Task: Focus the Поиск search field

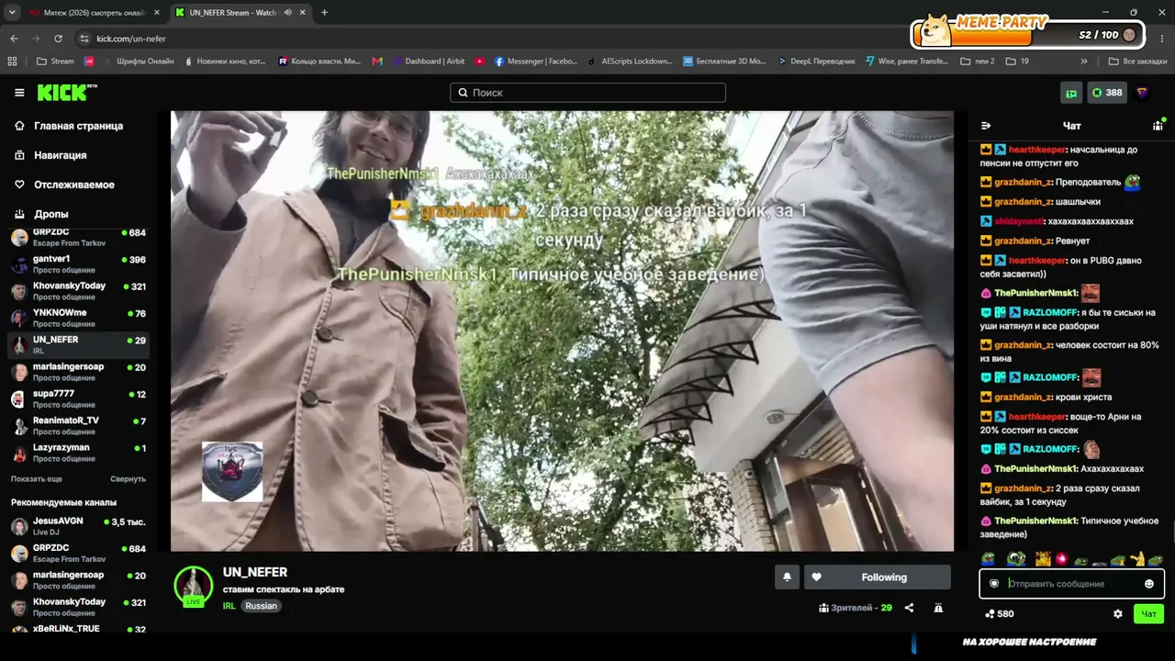Action: click(587, 93)
